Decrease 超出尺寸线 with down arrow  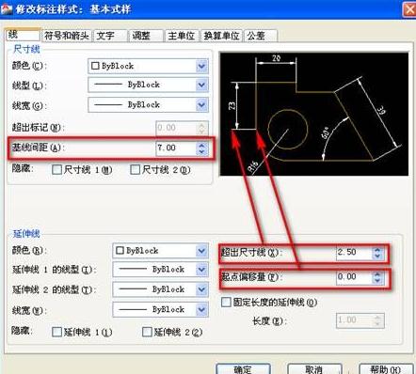point(377,257)
